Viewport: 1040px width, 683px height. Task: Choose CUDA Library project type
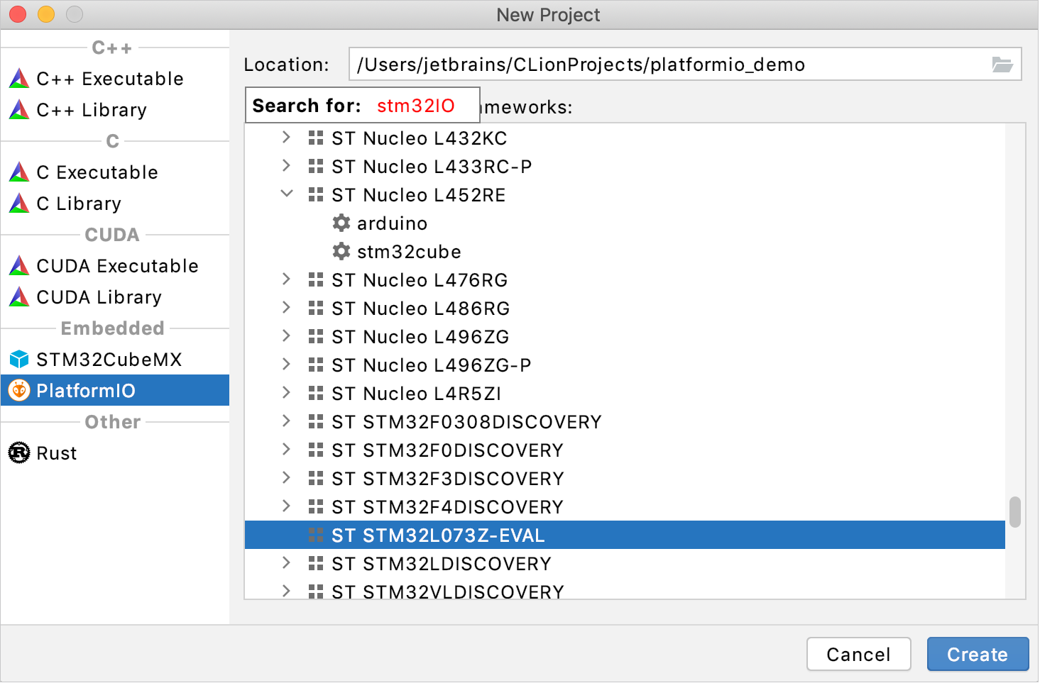(x=115, y=296)
